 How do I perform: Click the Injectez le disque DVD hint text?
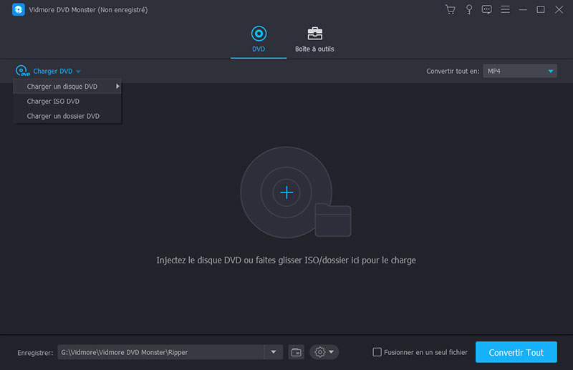[x=286, y=260]
